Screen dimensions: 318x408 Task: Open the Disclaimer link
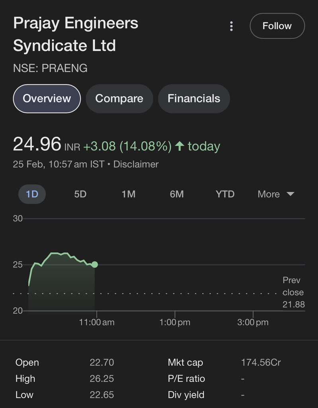[x=136, y=164]
